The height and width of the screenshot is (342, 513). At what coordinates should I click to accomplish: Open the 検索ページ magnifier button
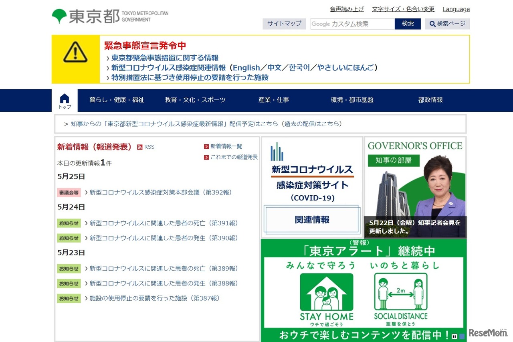[447, 24]
